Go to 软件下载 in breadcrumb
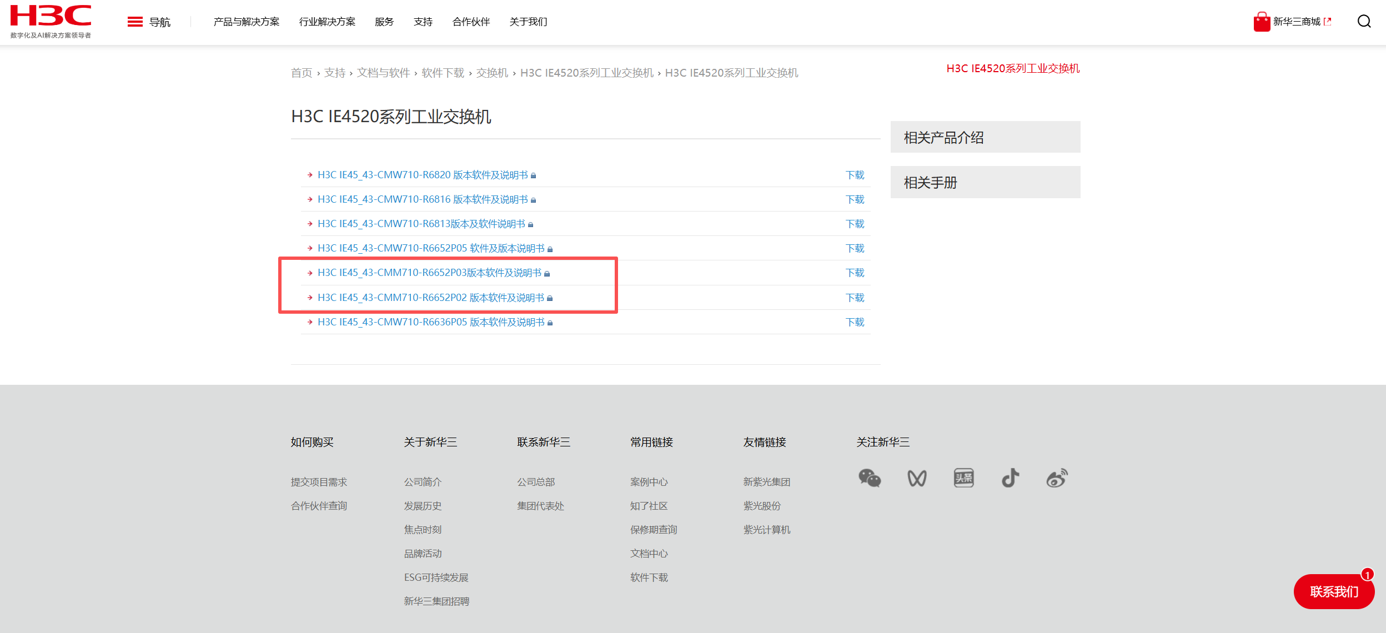The width and height of the screenshot is (1386, 633). point(443,73)
